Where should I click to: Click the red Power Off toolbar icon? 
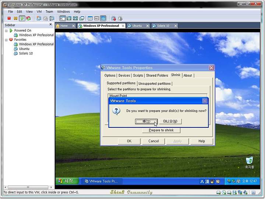tap(9, 18)
